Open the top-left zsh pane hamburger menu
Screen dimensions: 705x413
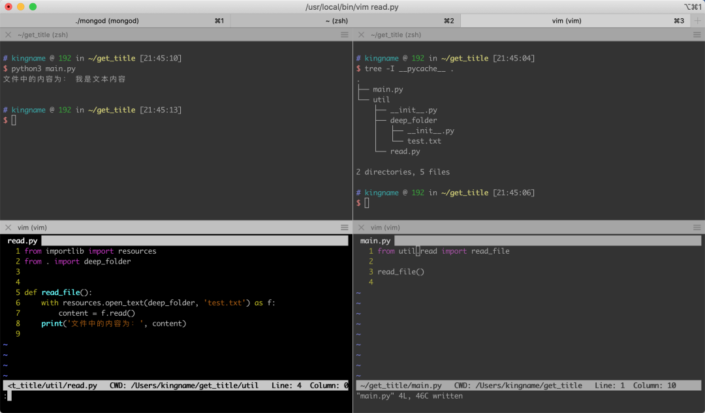click(345, 35)
